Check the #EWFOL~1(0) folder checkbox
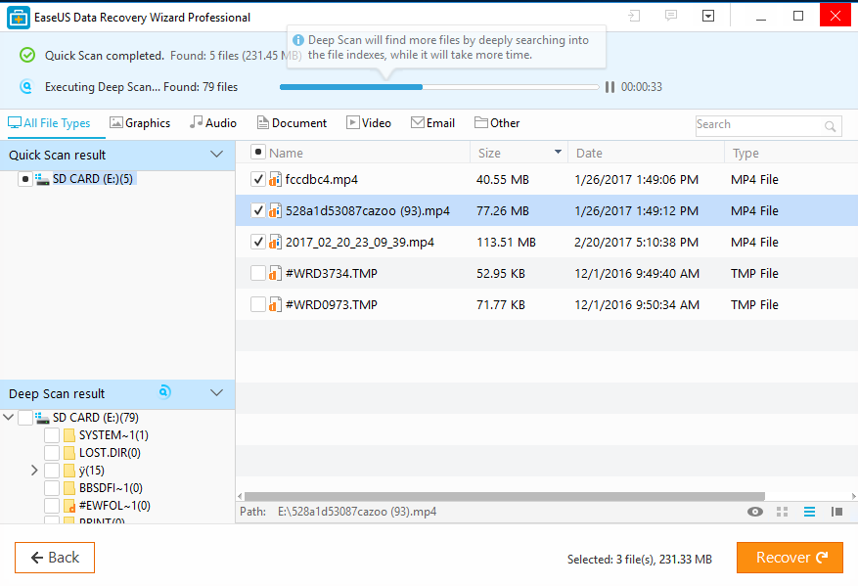 tap(52, 505)
